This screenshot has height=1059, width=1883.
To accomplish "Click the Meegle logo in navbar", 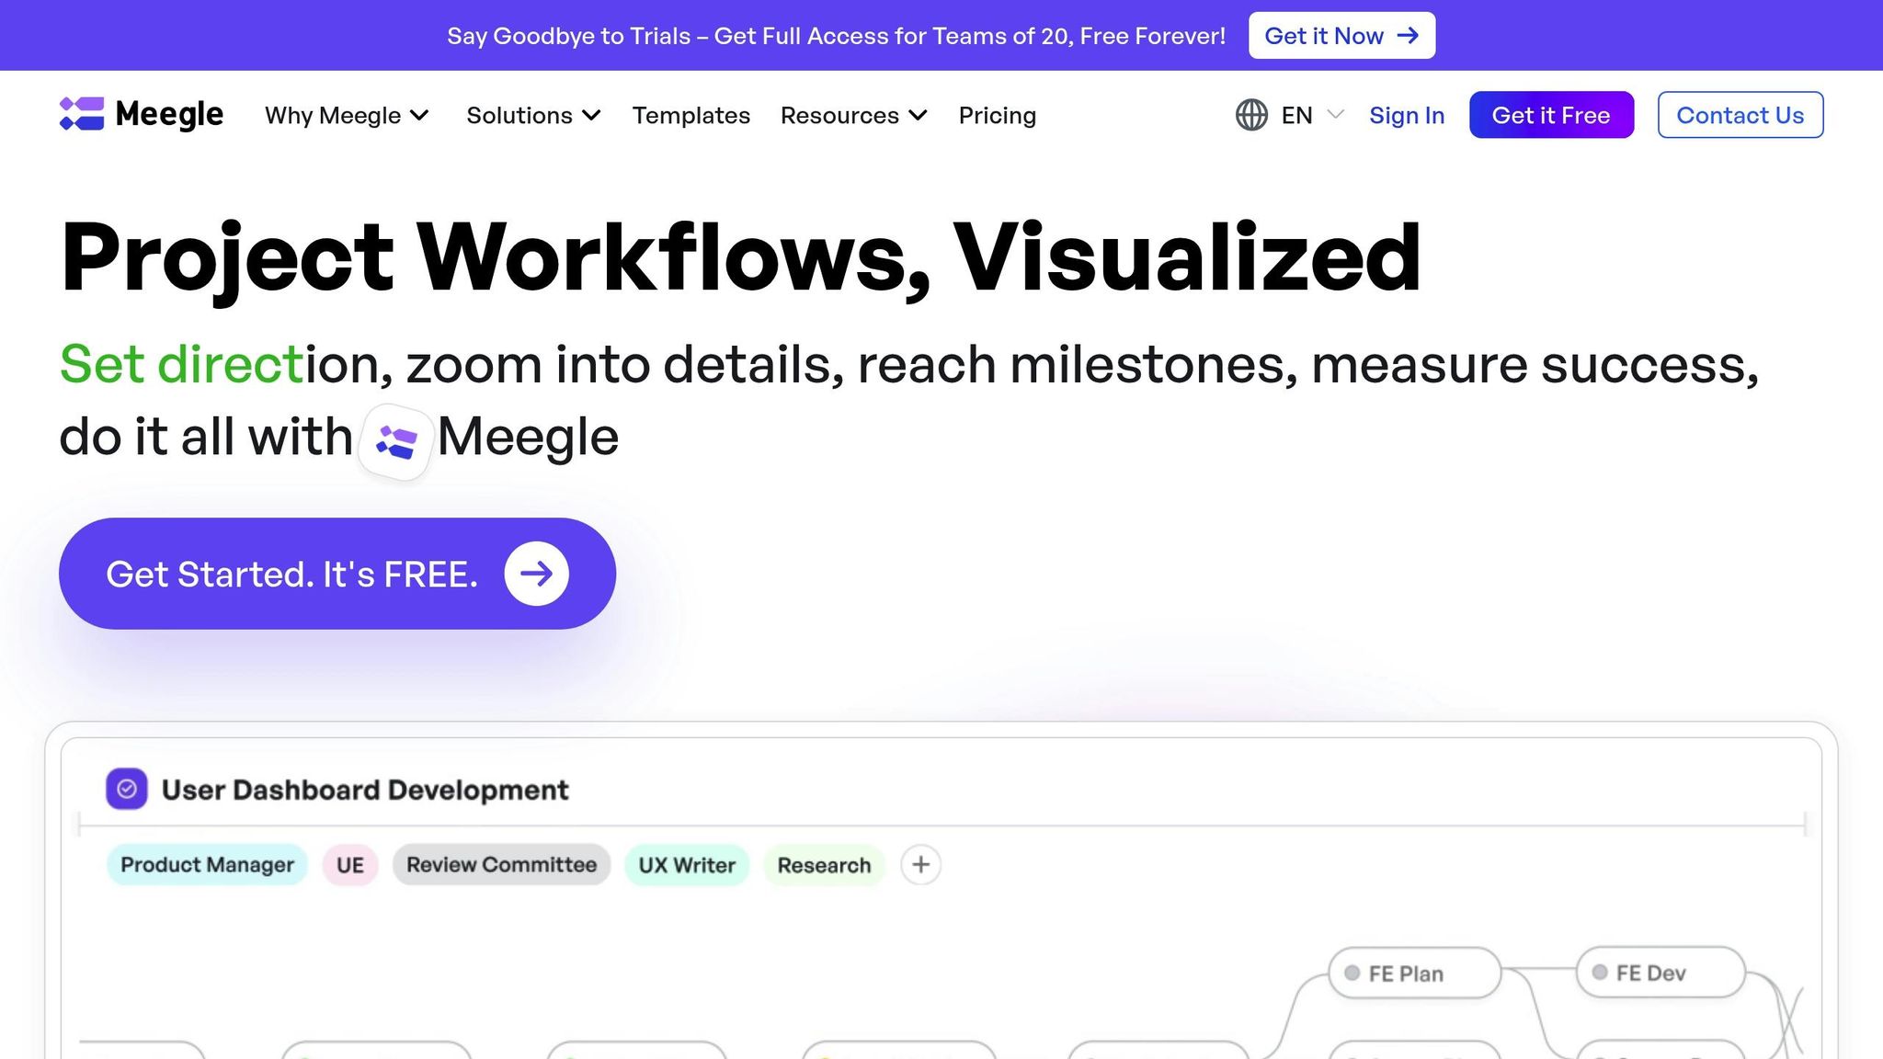I will [x=141, y=115].
